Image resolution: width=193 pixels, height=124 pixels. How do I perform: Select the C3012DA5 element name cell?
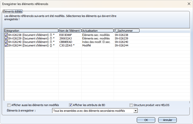(x=66, y=45)
